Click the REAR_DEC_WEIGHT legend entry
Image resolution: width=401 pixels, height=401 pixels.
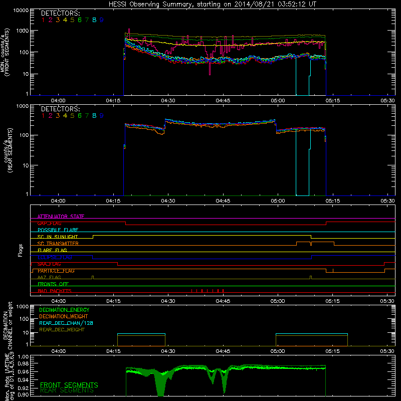click(62, 330)
